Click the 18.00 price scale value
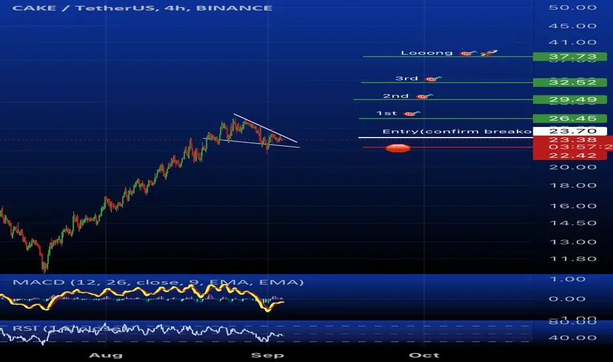 point(573,186)
